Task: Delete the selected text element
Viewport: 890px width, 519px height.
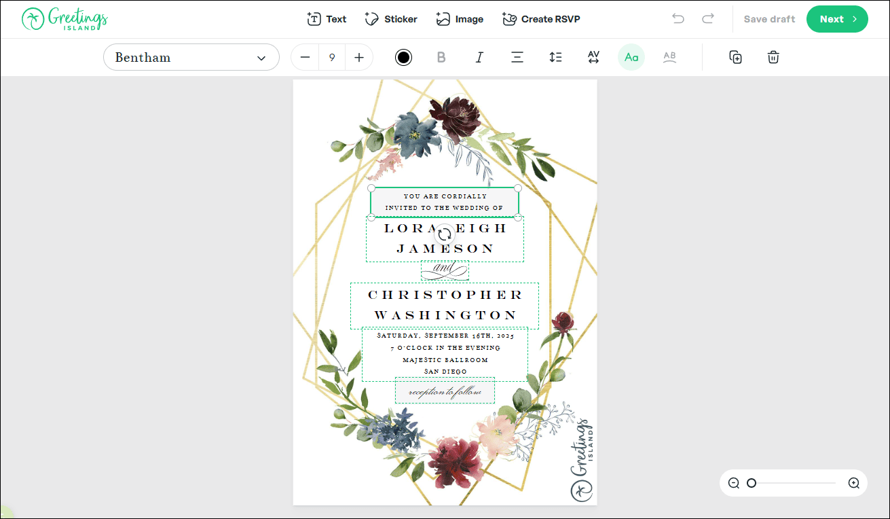Action: 773,57
